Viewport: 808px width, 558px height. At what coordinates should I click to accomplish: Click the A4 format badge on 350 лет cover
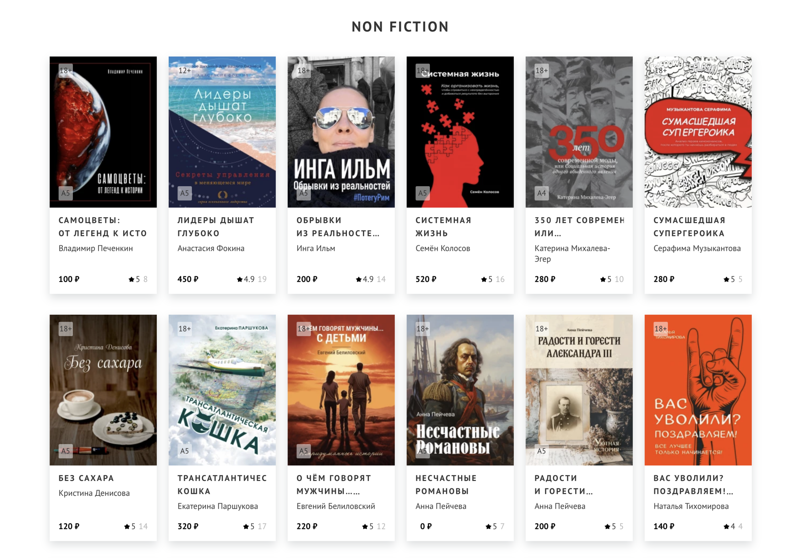(542, 193)
